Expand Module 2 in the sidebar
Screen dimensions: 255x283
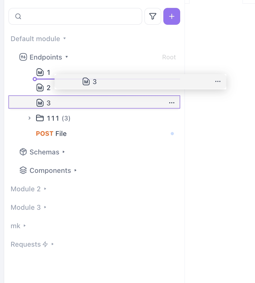tap(45, 189)
